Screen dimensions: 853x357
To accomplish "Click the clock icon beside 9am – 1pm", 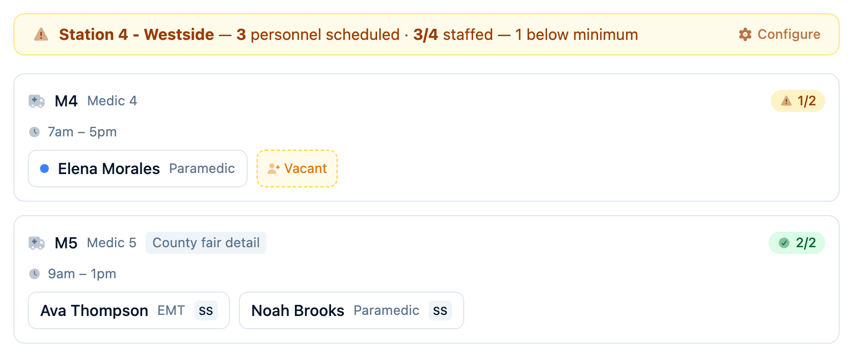I will coord(34,274).
